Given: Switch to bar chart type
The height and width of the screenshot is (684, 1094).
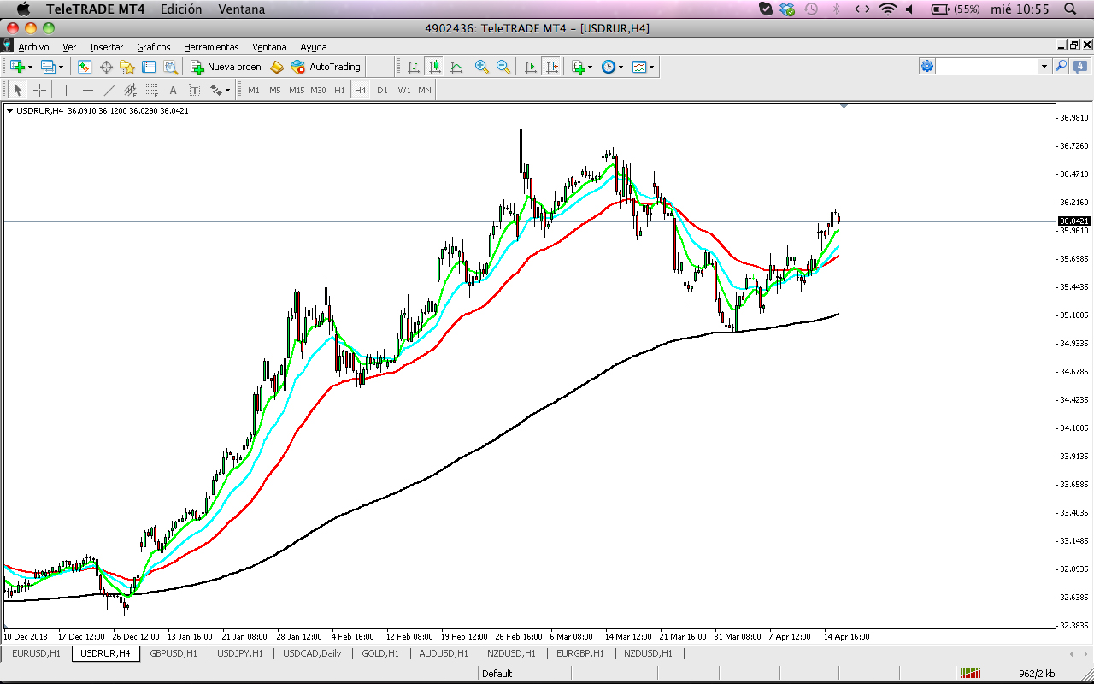Looking at the screenshot, I should 413,67.
